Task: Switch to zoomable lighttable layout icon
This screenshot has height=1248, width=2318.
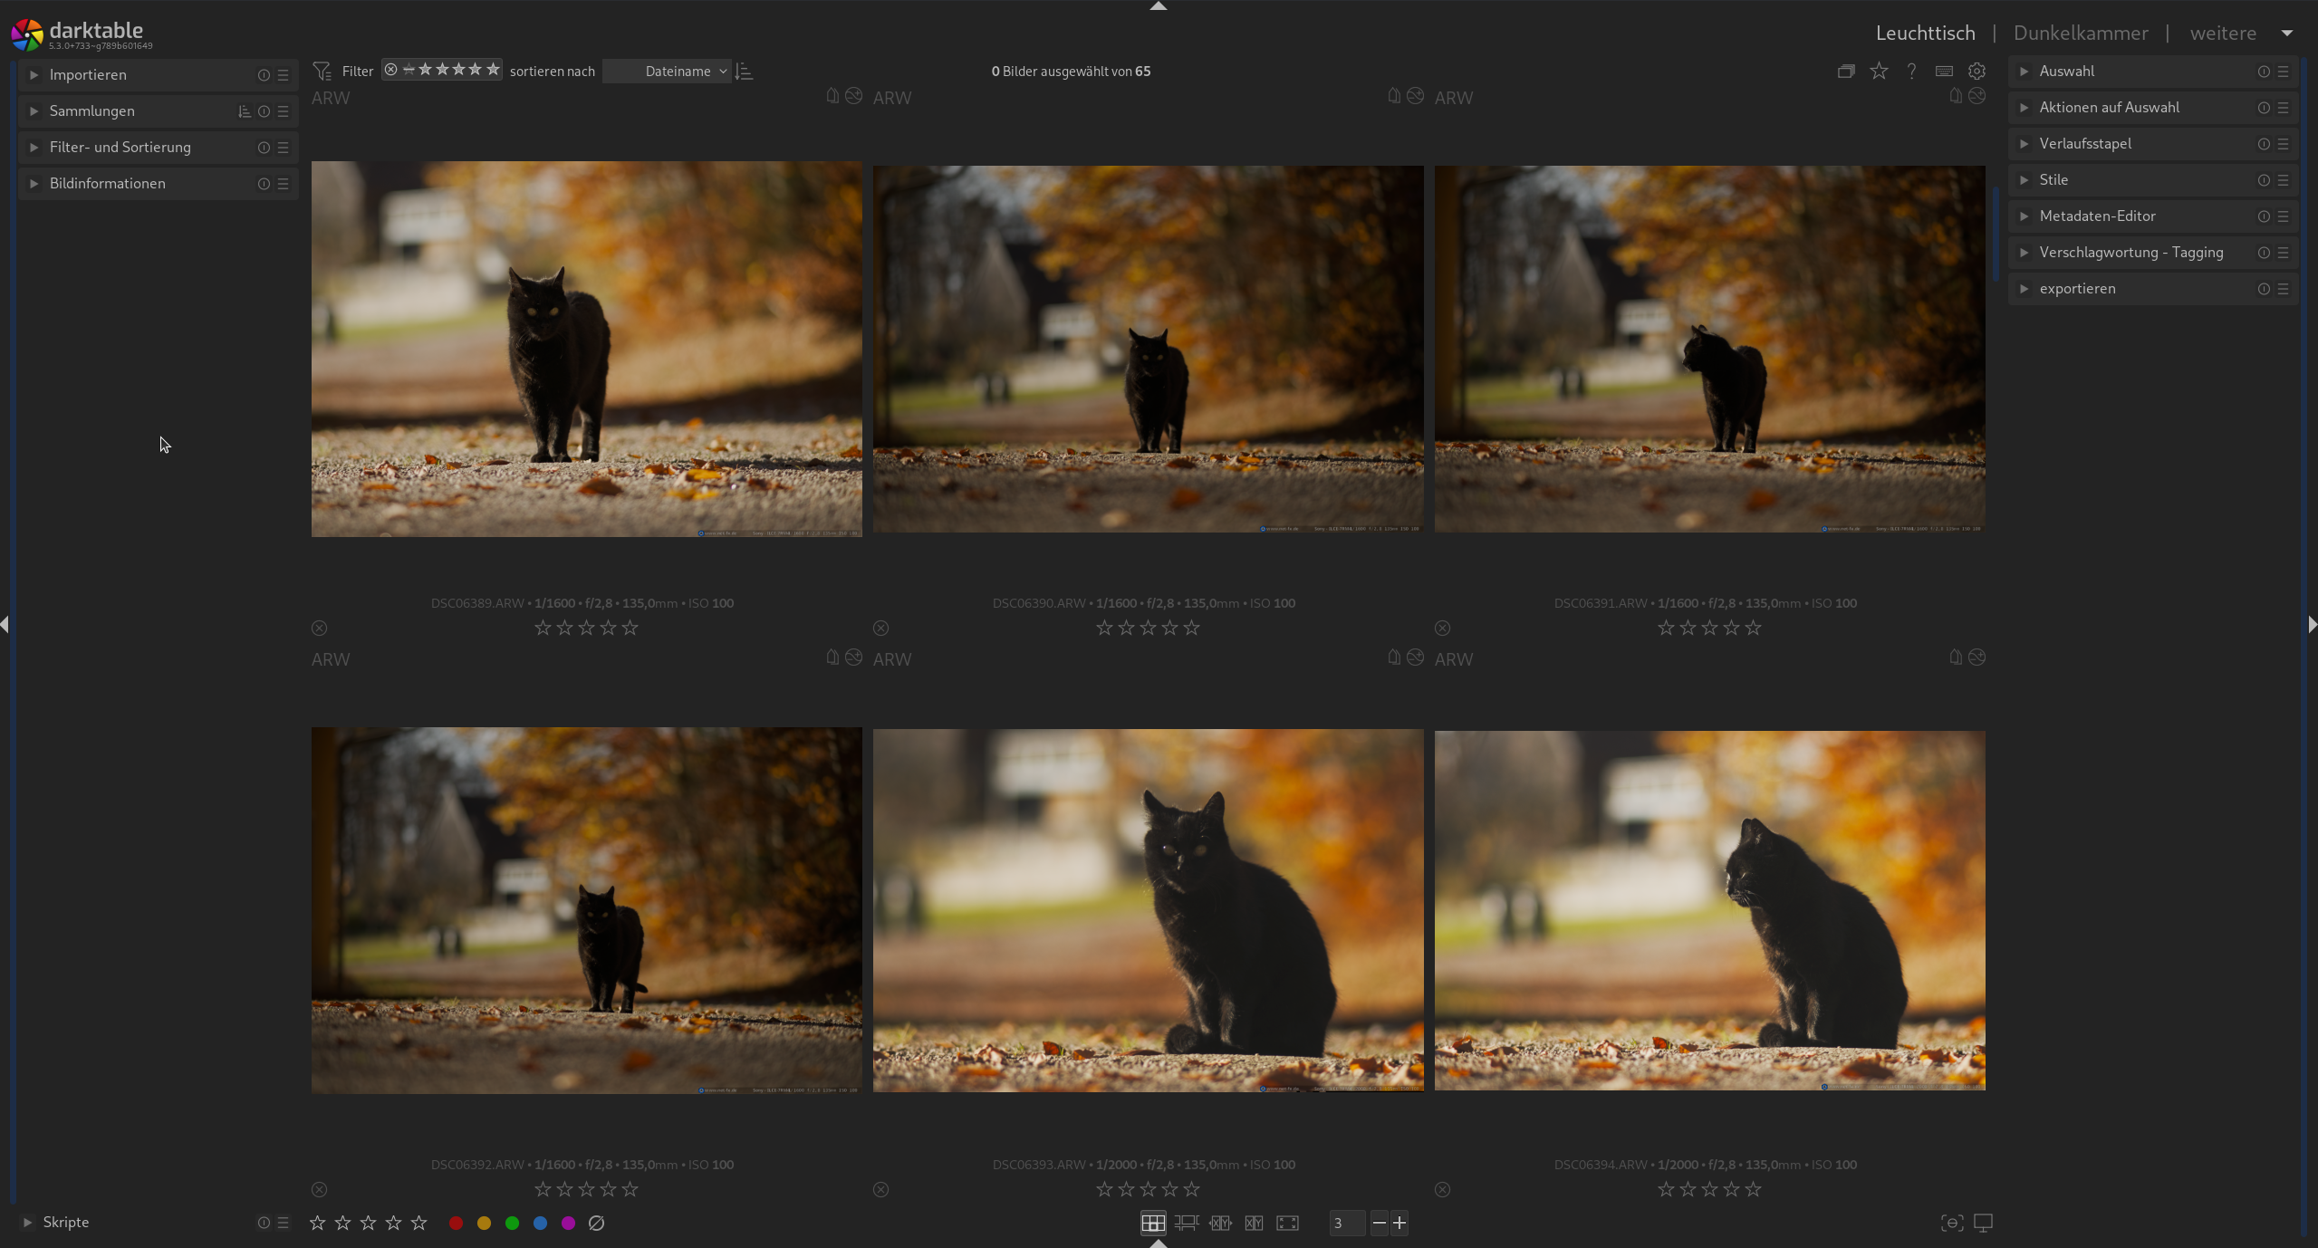Action: pyautogui.click(x=1186, y=1223)
